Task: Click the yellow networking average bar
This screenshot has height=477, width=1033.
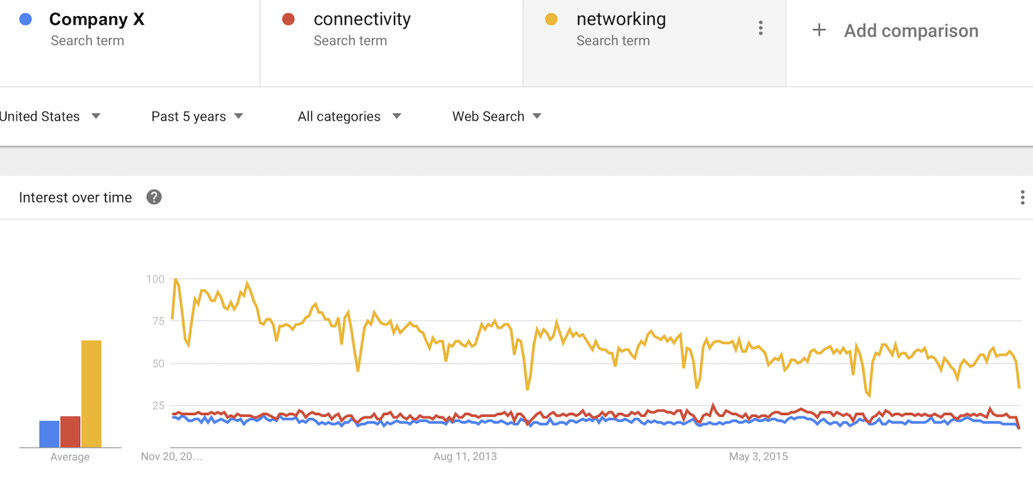Action: point(92,394)
